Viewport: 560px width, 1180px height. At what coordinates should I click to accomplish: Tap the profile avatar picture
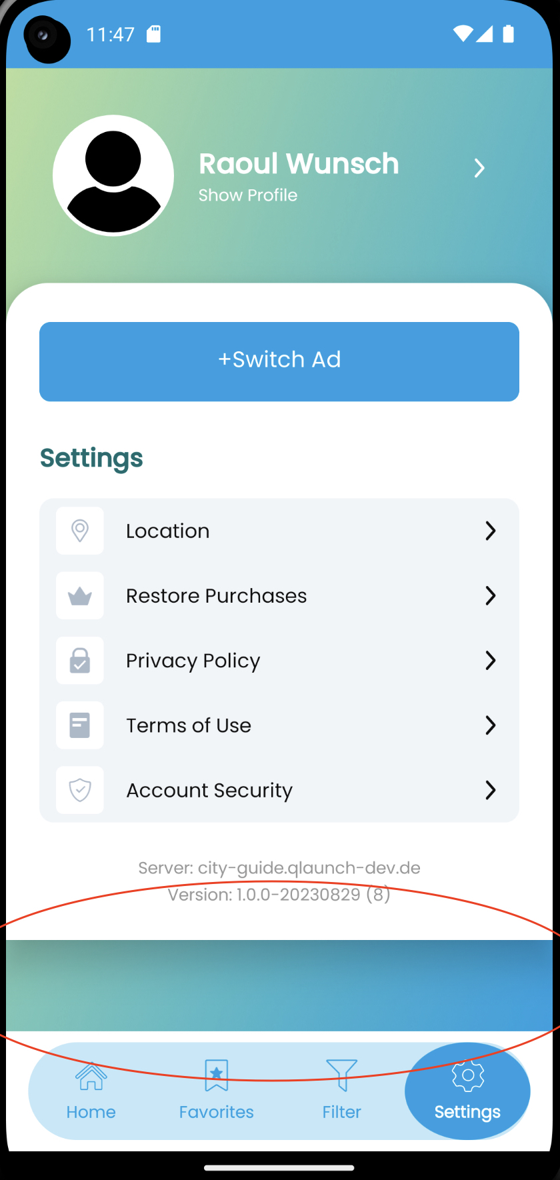click(113, 175)
